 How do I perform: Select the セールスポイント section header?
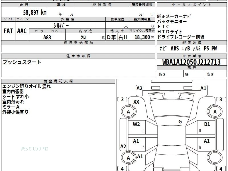point(192,5)
